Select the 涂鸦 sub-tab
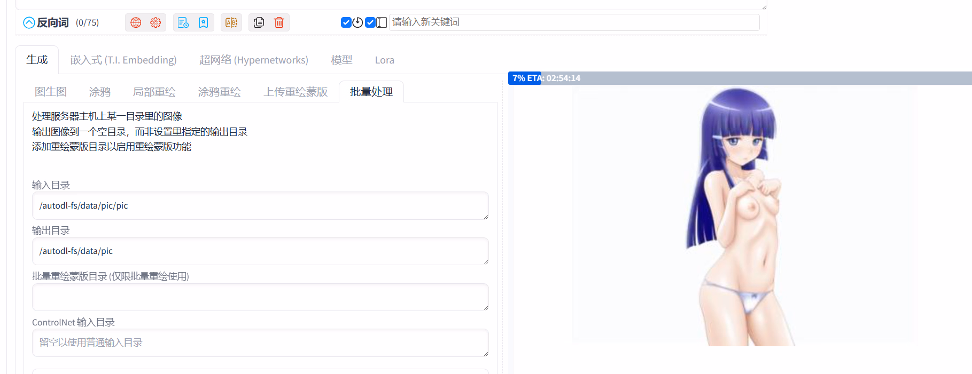The height and width of the screenshot is (374, 972). 99,92
